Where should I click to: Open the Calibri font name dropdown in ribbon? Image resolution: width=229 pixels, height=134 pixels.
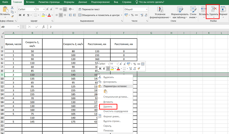click(34, 9)
